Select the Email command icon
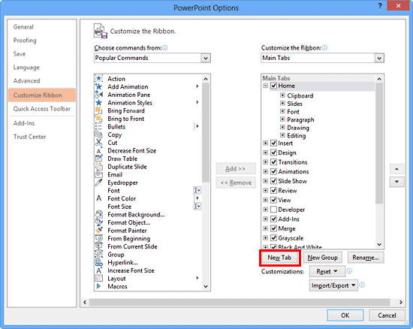The height and width of the screenshot is (329, 413). point(99,174)
